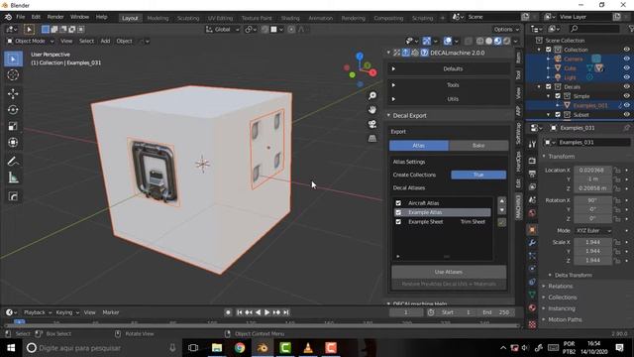This screenshot has height=357, width=634.
Task: Select the Atlas export tab
Action: point(419,146)
